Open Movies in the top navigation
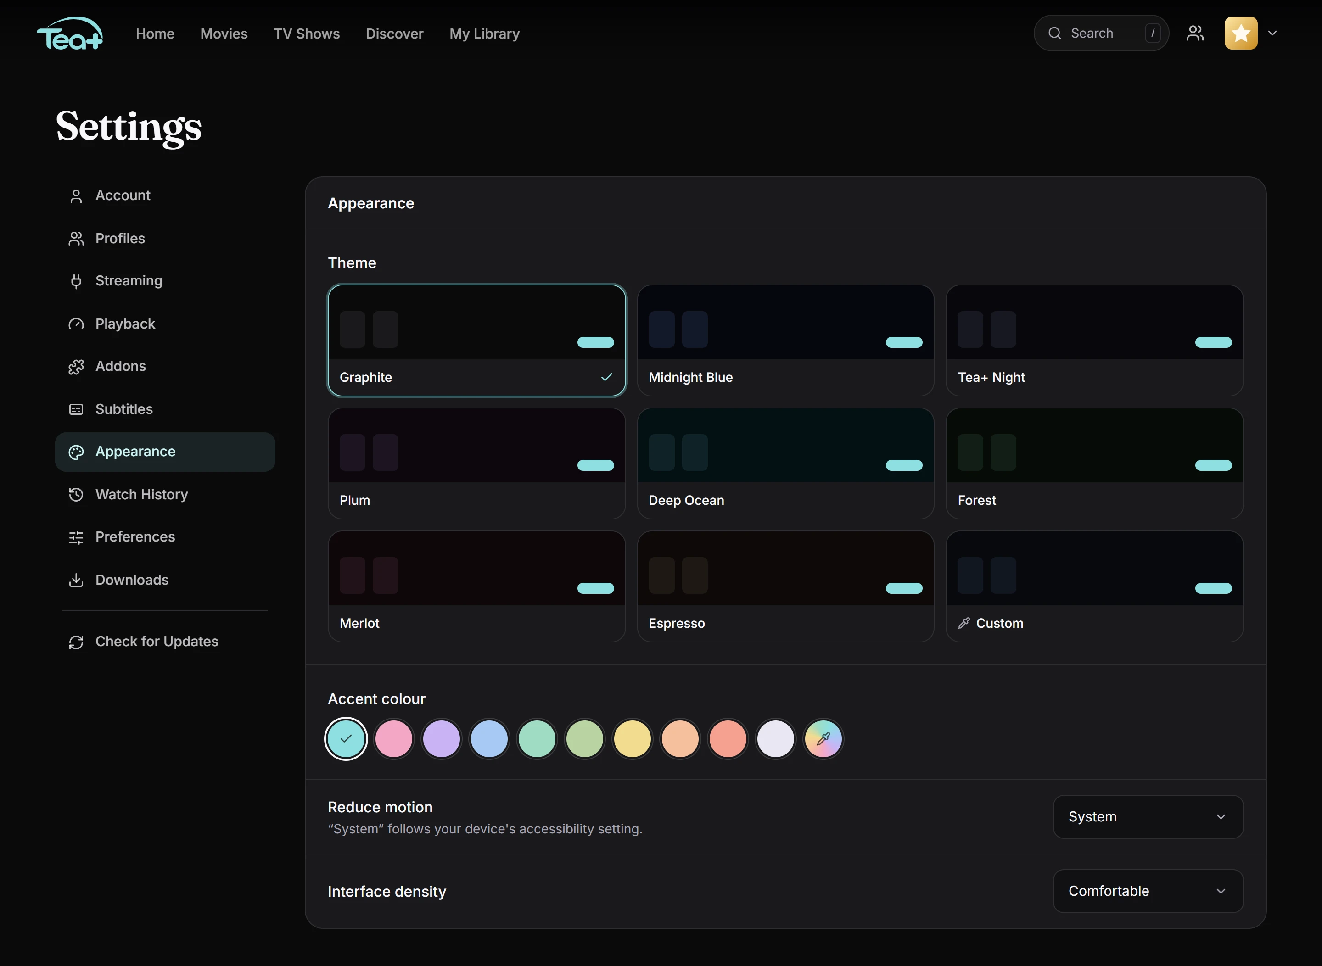The width and height of the screenshot is (1322, 966). (224, 34)
